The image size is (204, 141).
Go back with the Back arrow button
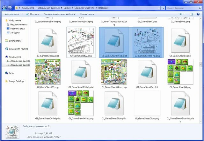coord(4,8)
